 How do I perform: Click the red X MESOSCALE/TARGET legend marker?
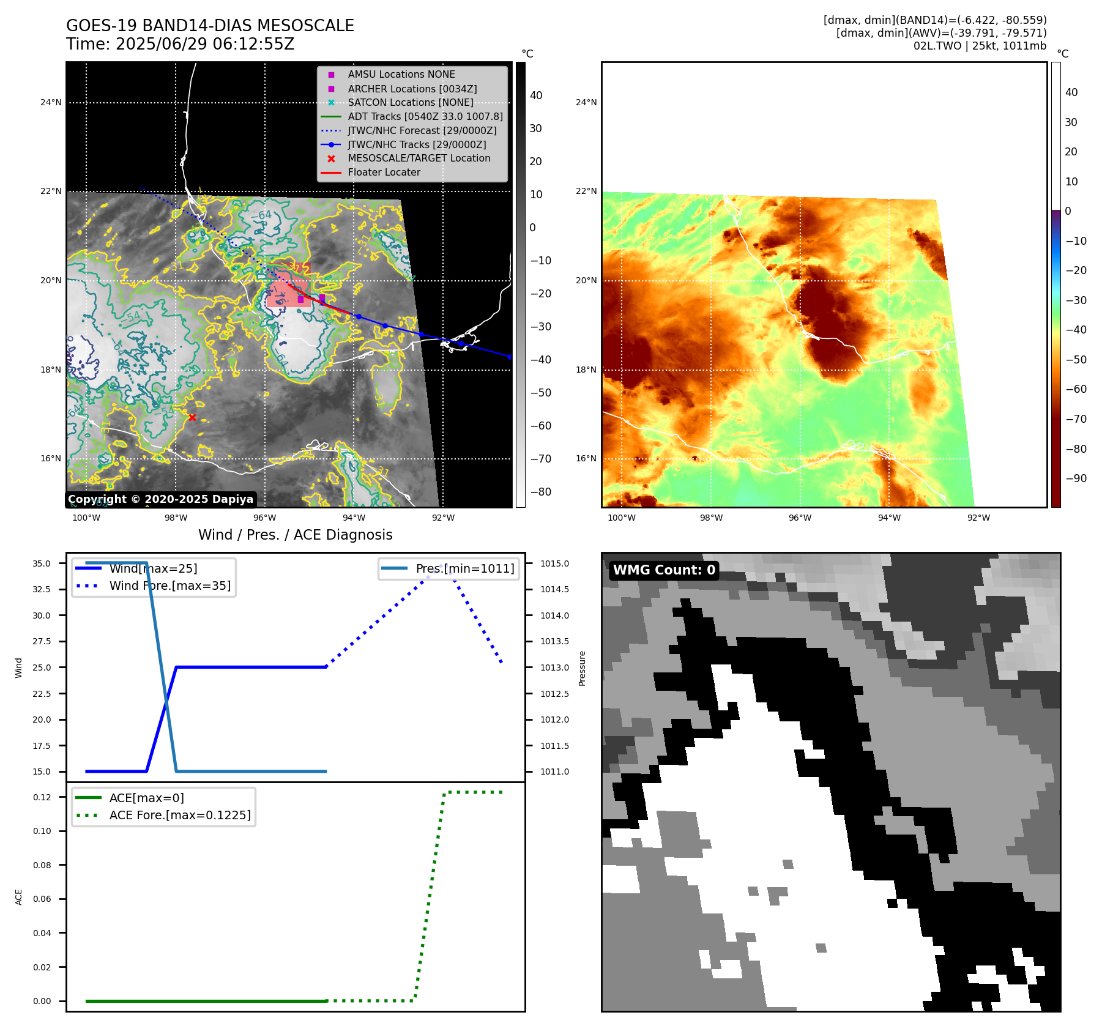[331, 158]
